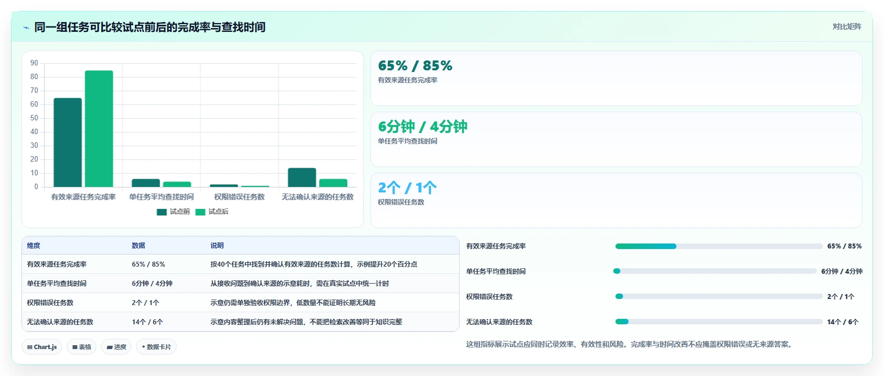Viewport: 884px width, 376px height.
Task: Click the description starting 从接收问题到确认来源
Action: pos(300,284)
